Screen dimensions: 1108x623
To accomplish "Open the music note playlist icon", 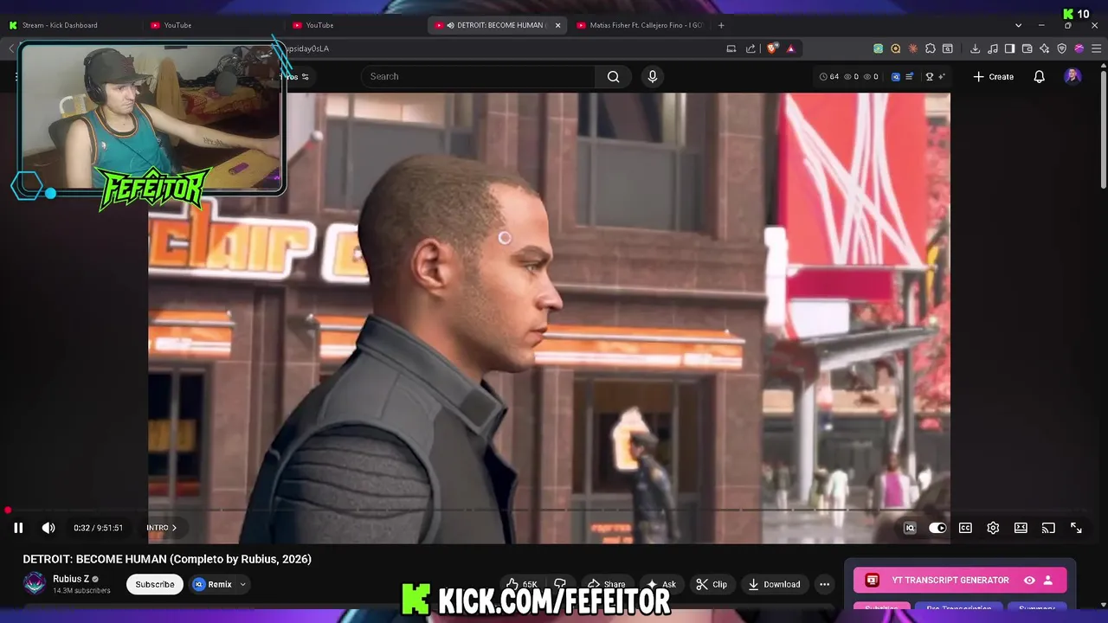I will [992, 48].
